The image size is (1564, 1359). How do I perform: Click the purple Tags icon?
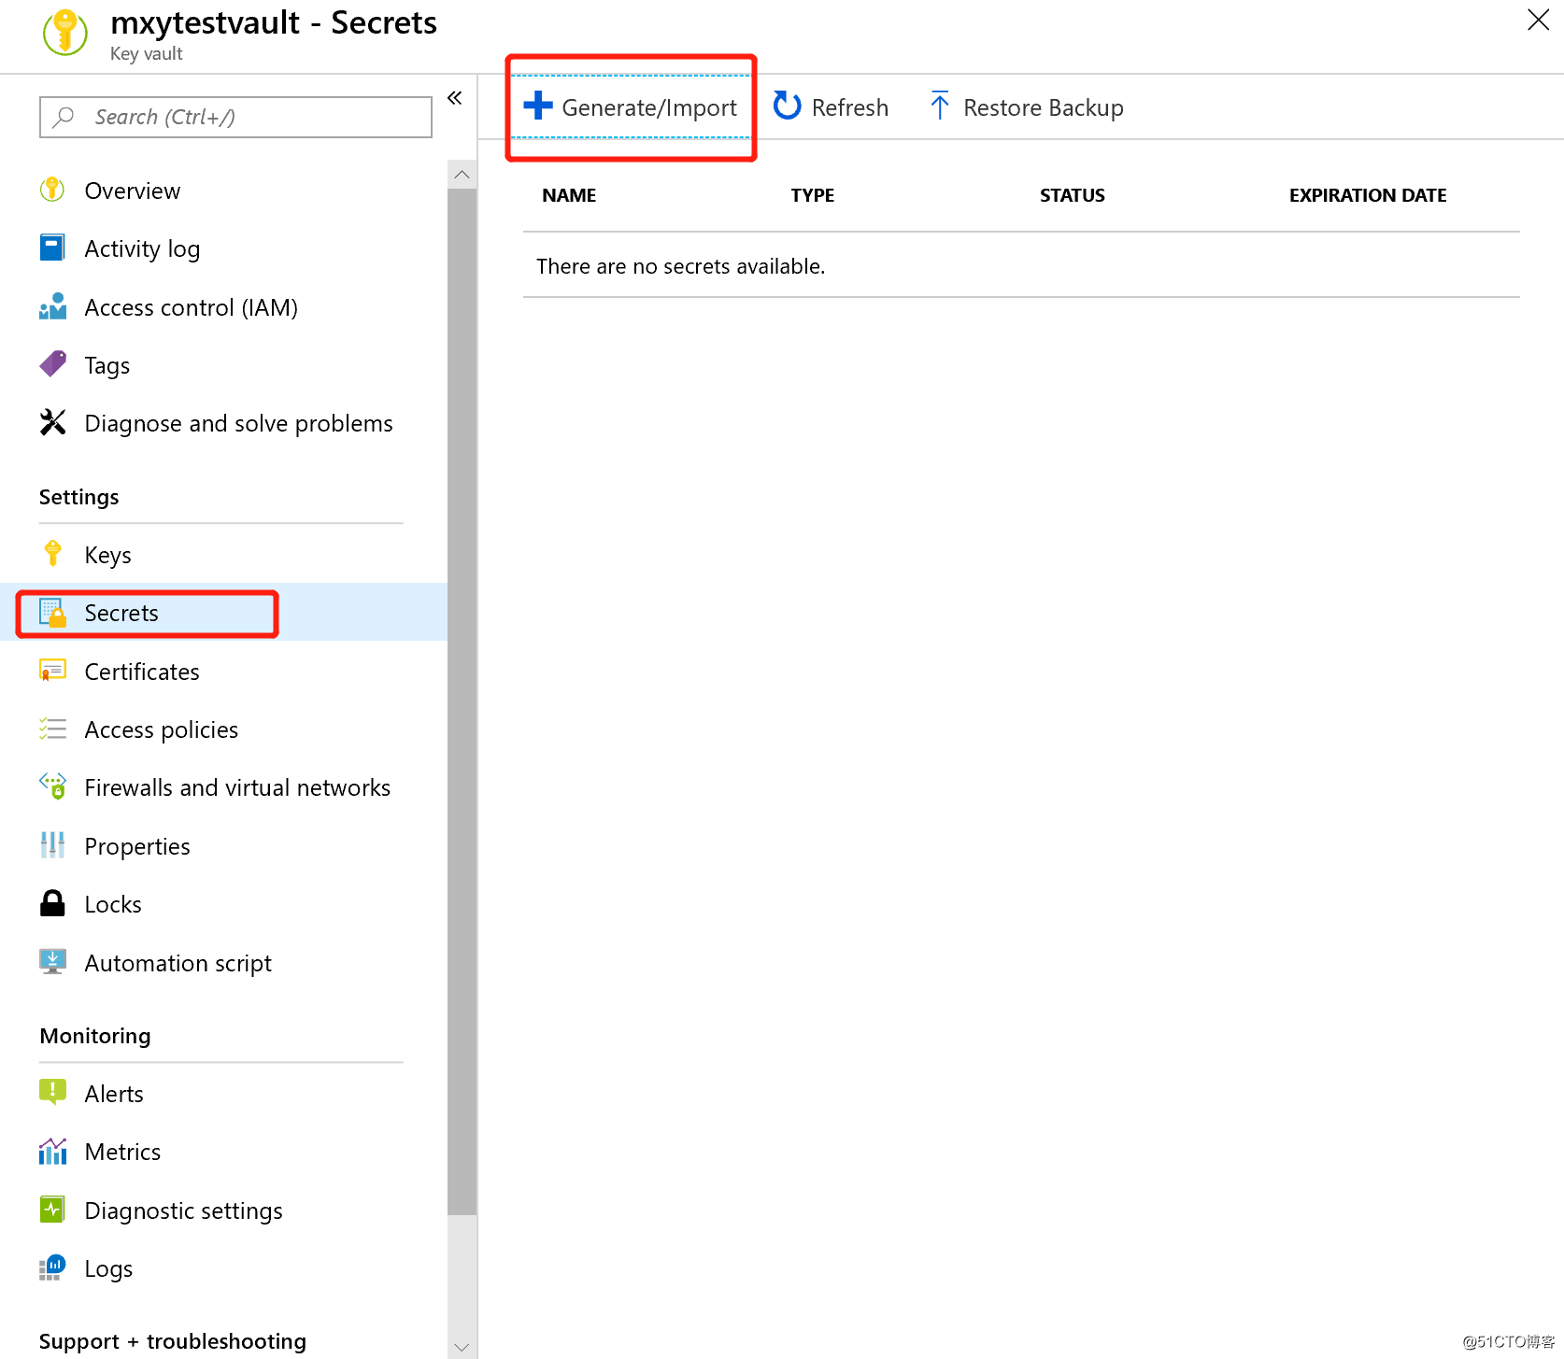click(x=52, y=364)
